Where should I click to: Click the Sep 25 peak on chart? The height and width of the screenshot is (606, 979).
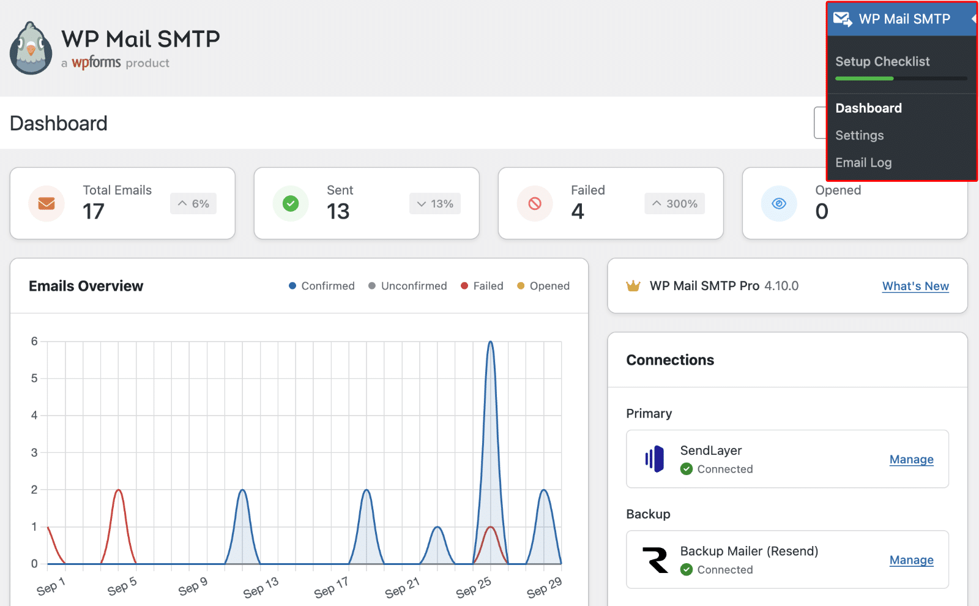point(491,342)
